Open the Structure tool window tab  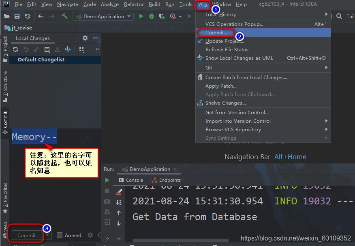point(5,86)
